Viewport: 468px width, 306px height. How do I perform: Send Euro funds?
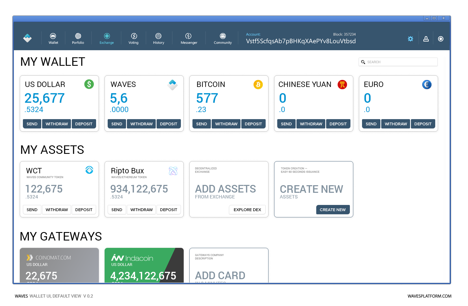(x=371, y=124)
